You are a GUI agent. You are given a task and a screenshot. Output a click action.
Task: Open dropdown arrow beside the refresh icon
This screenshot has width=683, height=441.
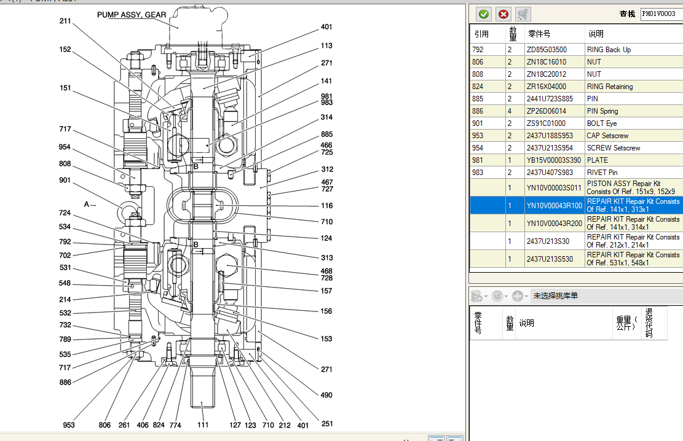506,297
